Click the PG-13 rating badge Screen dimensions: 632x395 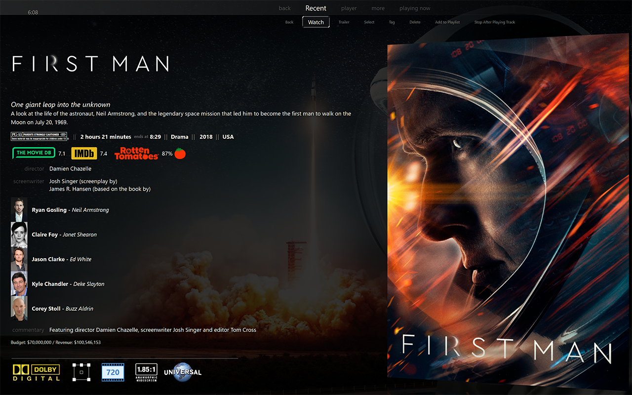39,136
